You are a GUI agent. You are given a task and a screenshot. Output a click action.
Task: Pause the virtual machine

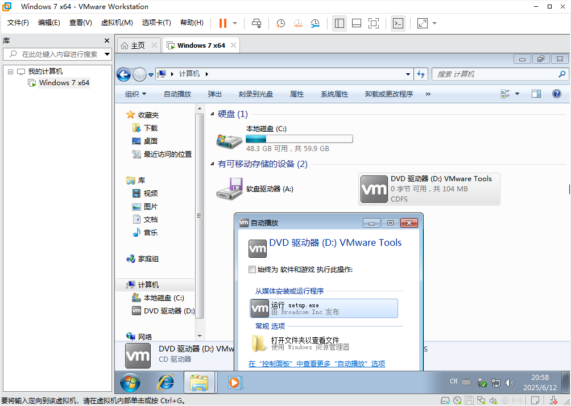pyautogui.click(x=222, y=23)
